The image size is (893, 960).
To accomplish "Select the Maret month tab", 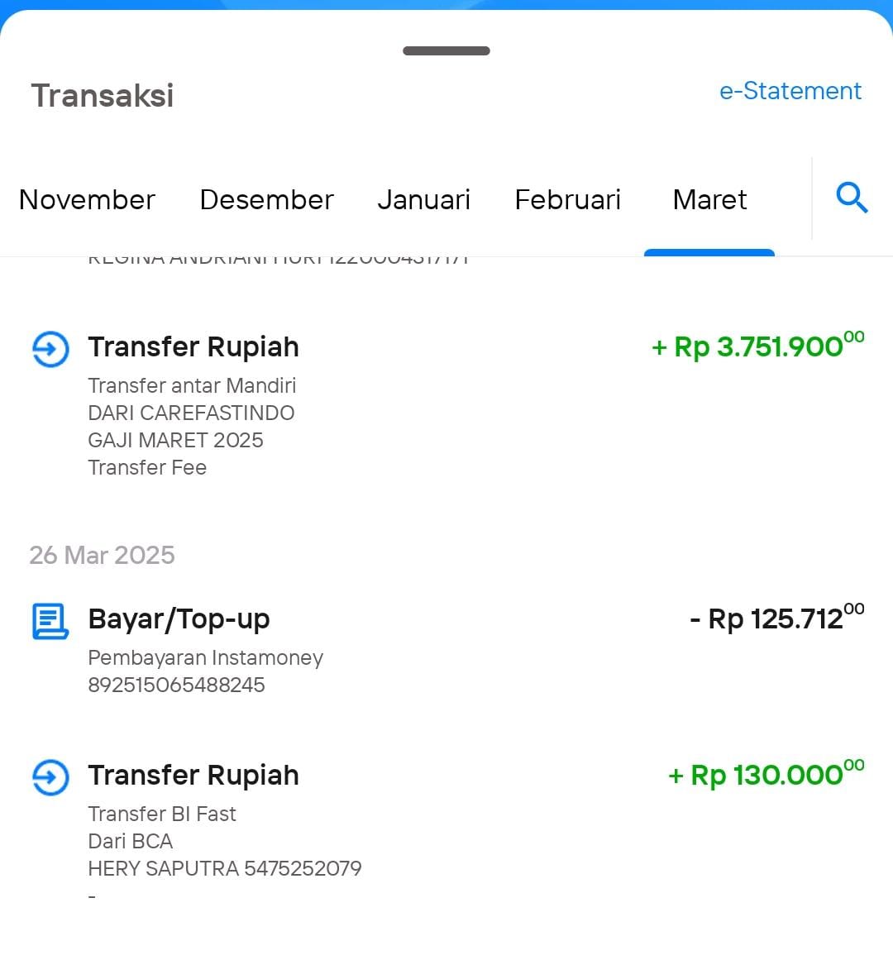I will pos(709,199).
